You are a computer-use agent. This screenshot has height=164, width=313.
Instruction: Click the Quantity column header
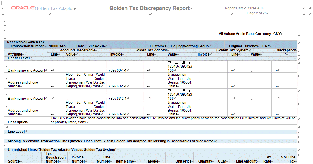pos(205,161)
